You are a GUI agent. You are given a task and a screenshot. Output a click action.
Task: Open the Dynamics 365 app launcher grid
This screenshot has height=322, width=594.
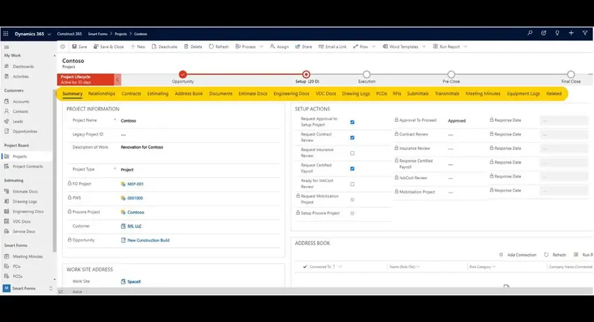[6, 34]
